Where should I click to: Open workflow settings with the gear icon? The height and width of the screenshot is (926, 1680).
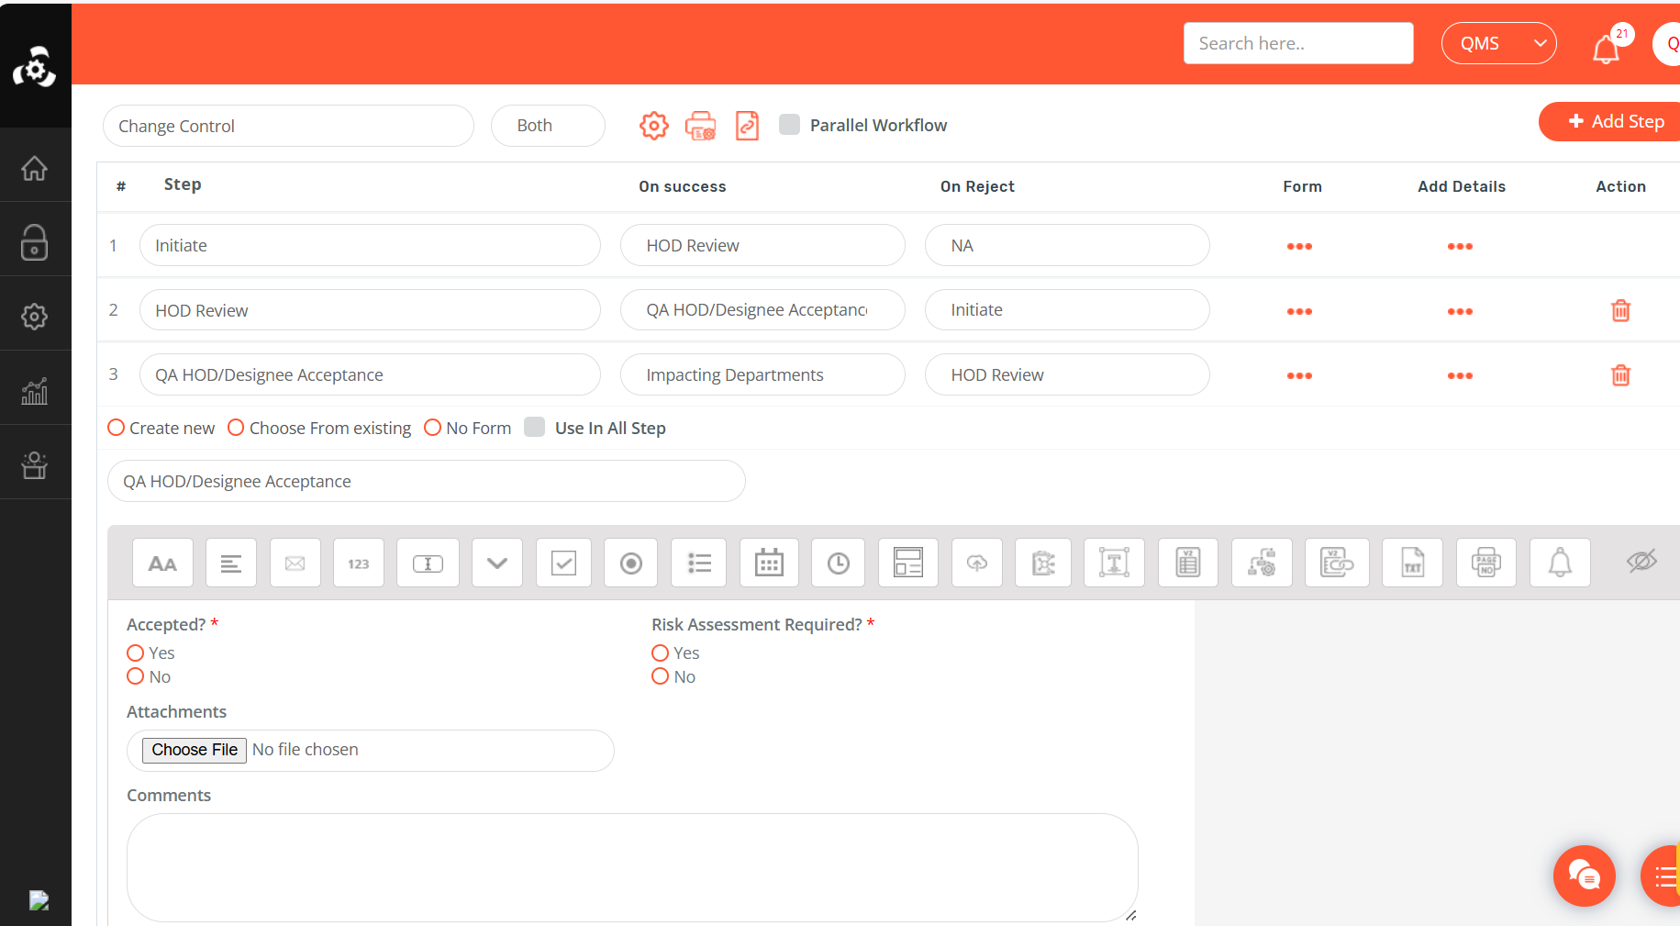[x=653, y=126]
